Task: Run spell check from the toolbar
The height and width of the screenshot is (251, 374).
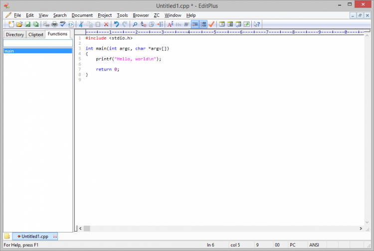Action: [63, 24]
